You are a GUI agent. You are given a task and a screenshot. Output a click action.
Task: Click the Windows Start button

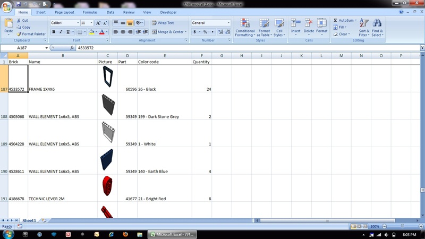click(x=7, y=234)
